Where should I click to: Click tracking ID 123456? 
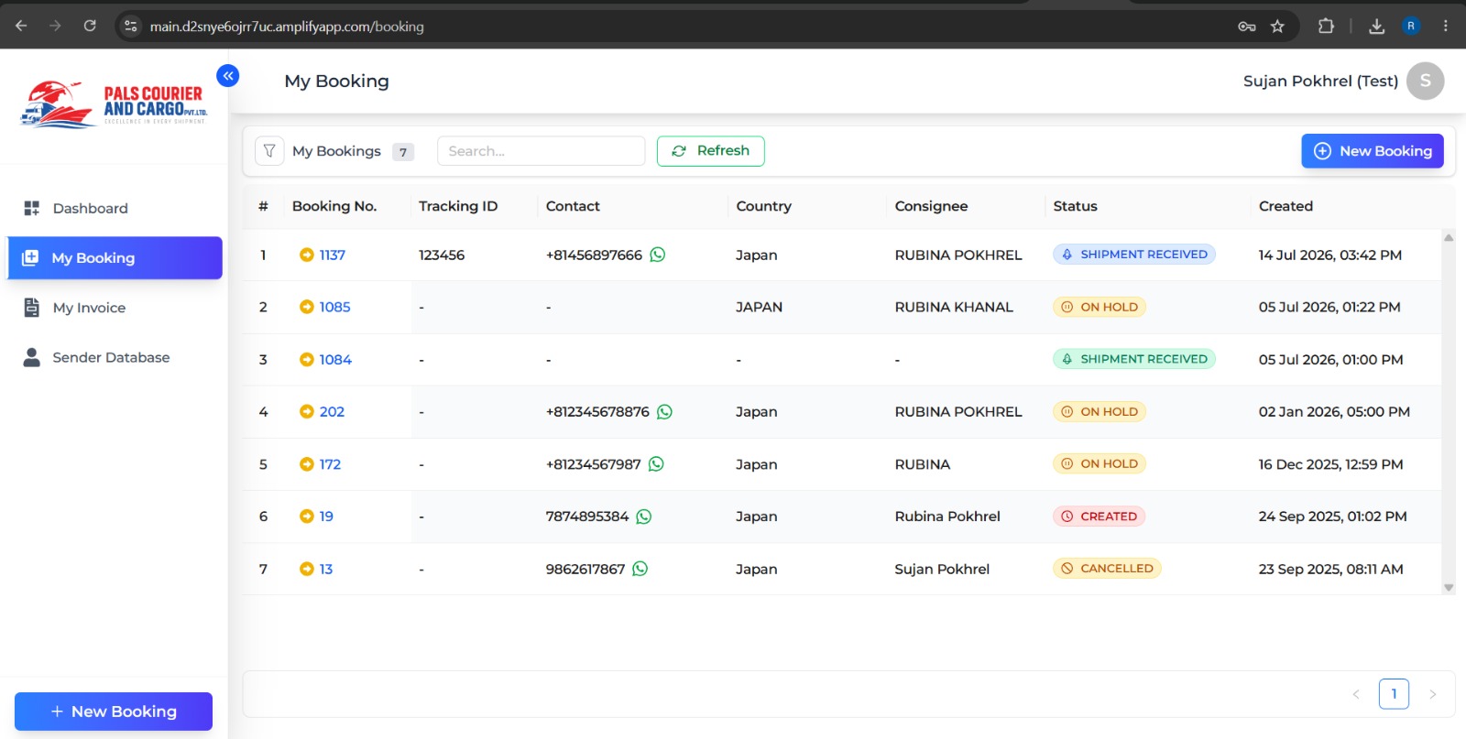pos(442,255)
